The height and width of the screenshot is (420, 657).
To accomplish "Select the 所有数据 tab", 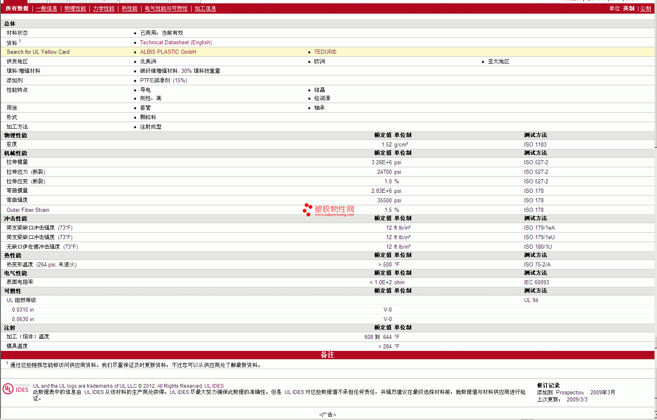I will click(x=17, y=8).
